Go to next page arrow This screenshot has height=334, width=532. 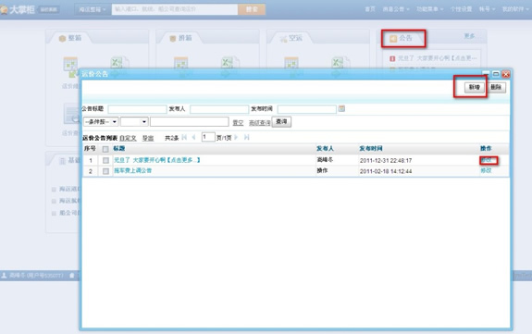(236, 137)
